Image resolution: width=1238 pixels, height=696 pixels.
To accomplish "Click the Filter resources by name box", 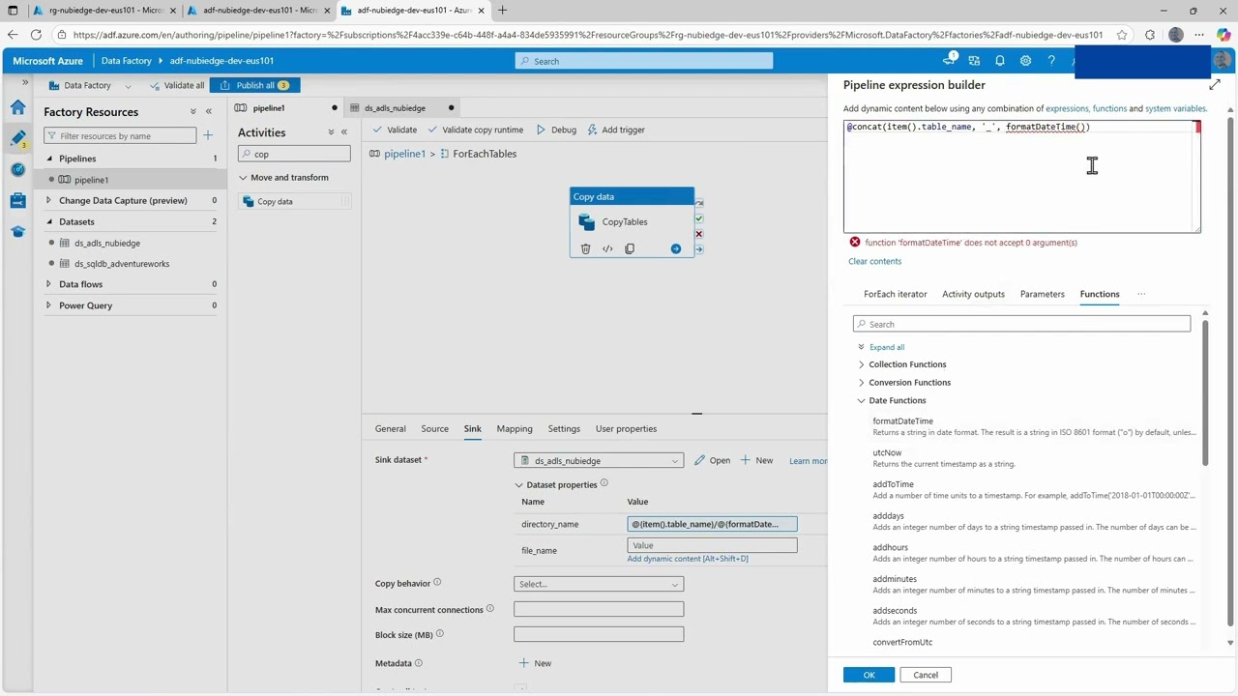I will coord(120,135).
